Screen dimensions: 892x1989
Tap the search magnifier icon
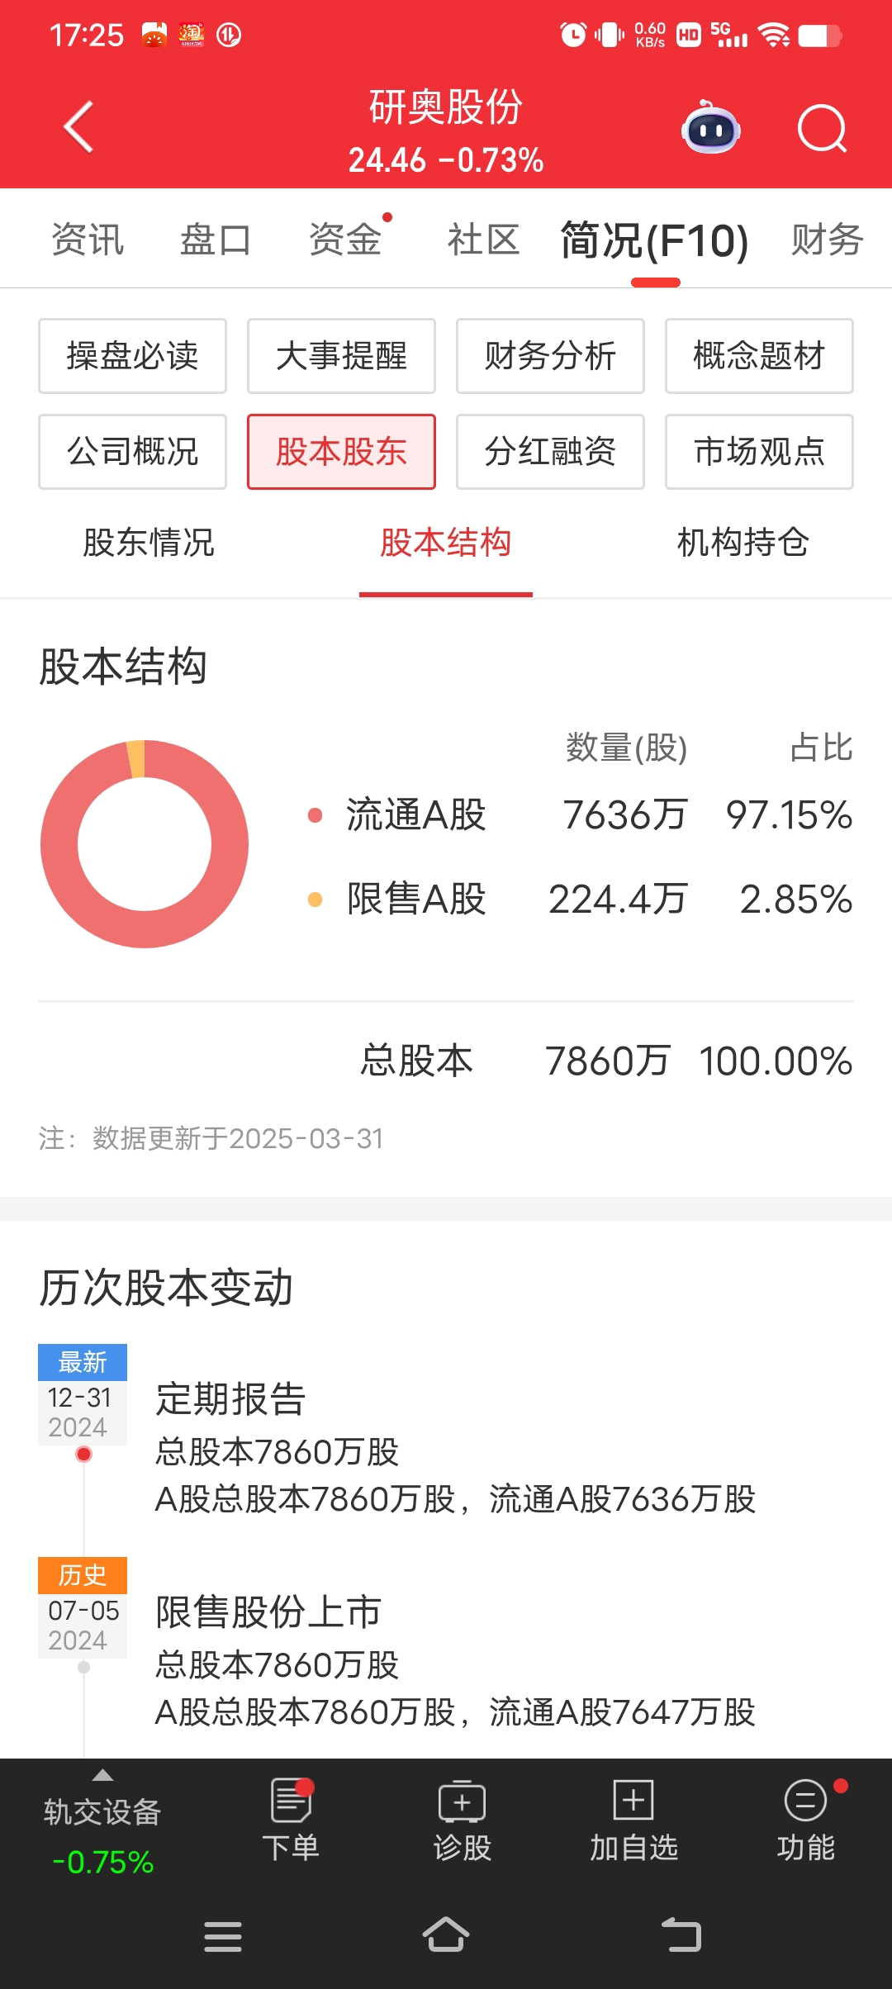pos(823,129)
